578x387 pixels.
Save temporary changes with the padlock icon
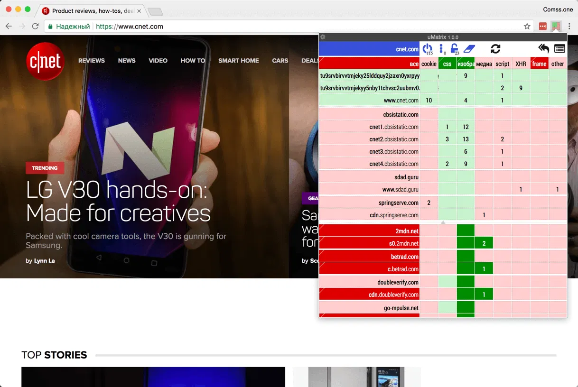(x=454, y=49)
